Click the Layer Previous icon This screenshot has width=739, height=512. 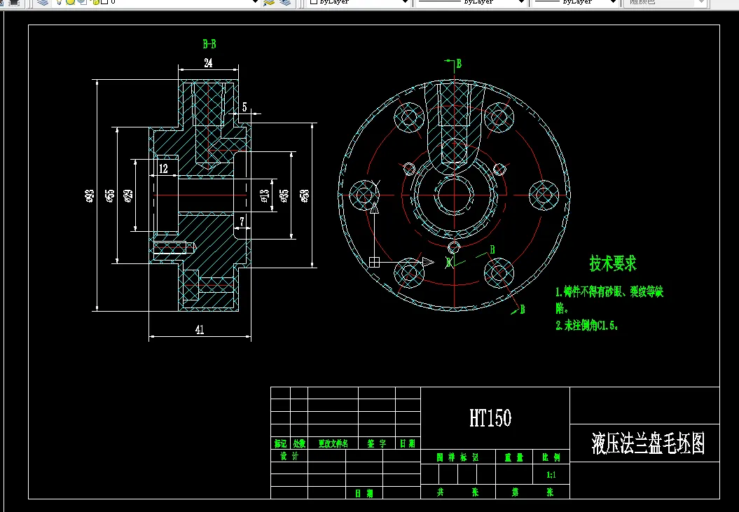[285, 2]
